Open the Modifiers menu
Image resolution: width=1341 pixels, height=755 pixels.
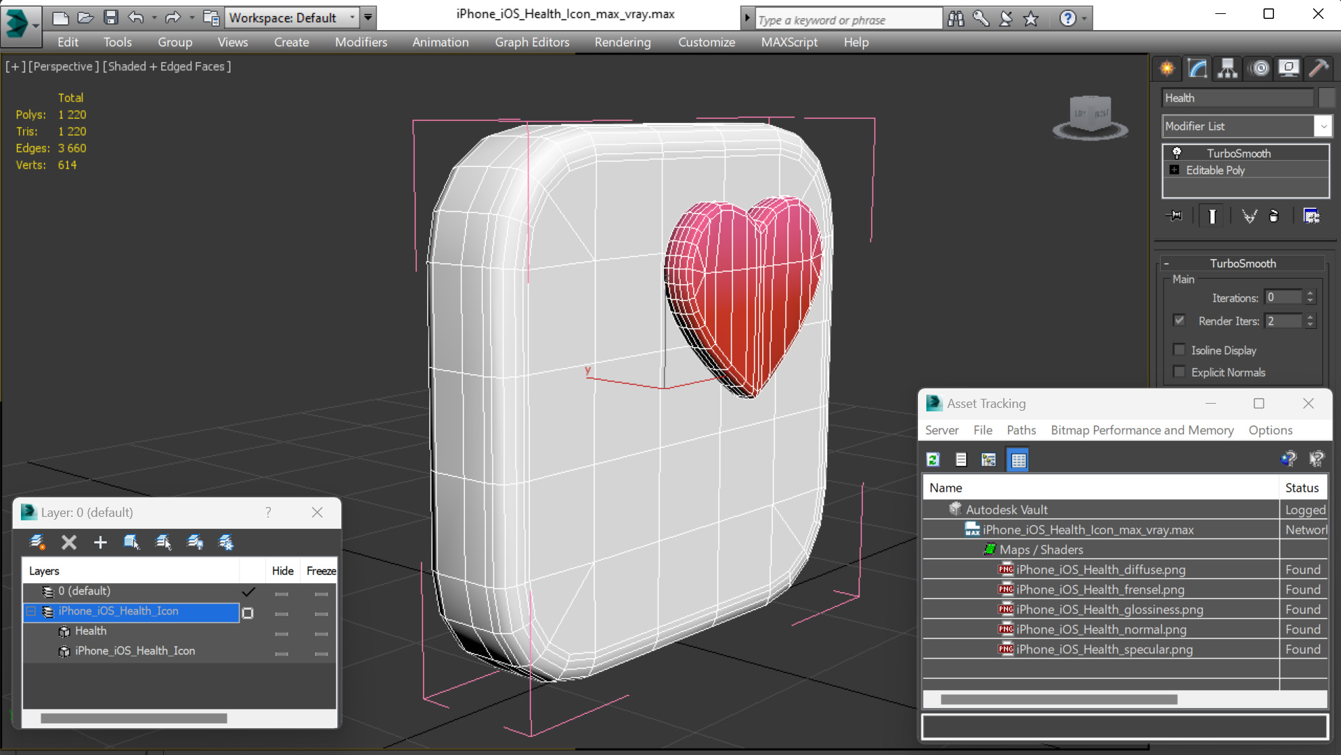[361, 42]
